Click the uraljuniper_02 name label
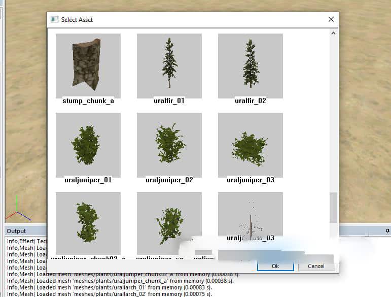 click(169, 180)
